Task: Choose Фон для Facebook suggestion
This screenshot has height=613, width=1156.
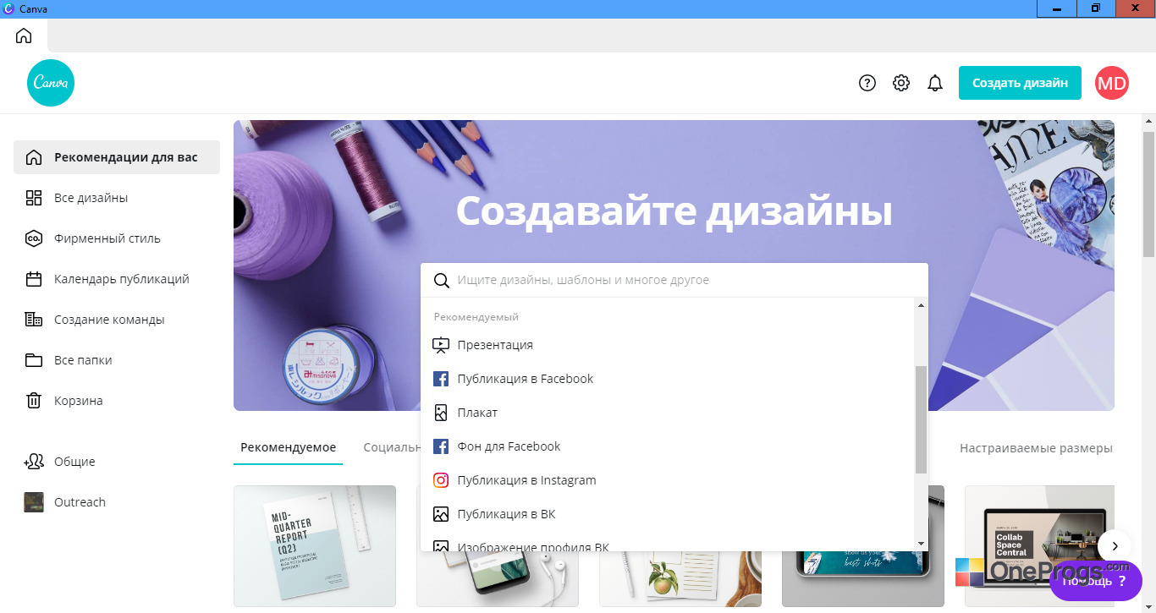Action: pyautogui.click(x=668, y=446)
